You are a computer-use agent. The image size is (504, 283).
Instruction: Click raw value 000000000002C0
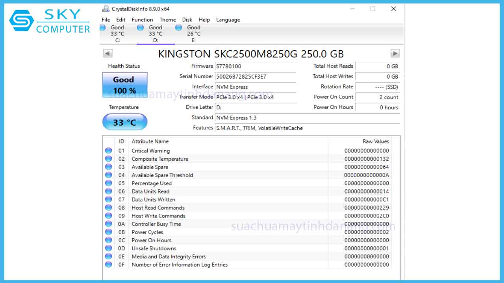pyautogui.click(x=367, y=216)
